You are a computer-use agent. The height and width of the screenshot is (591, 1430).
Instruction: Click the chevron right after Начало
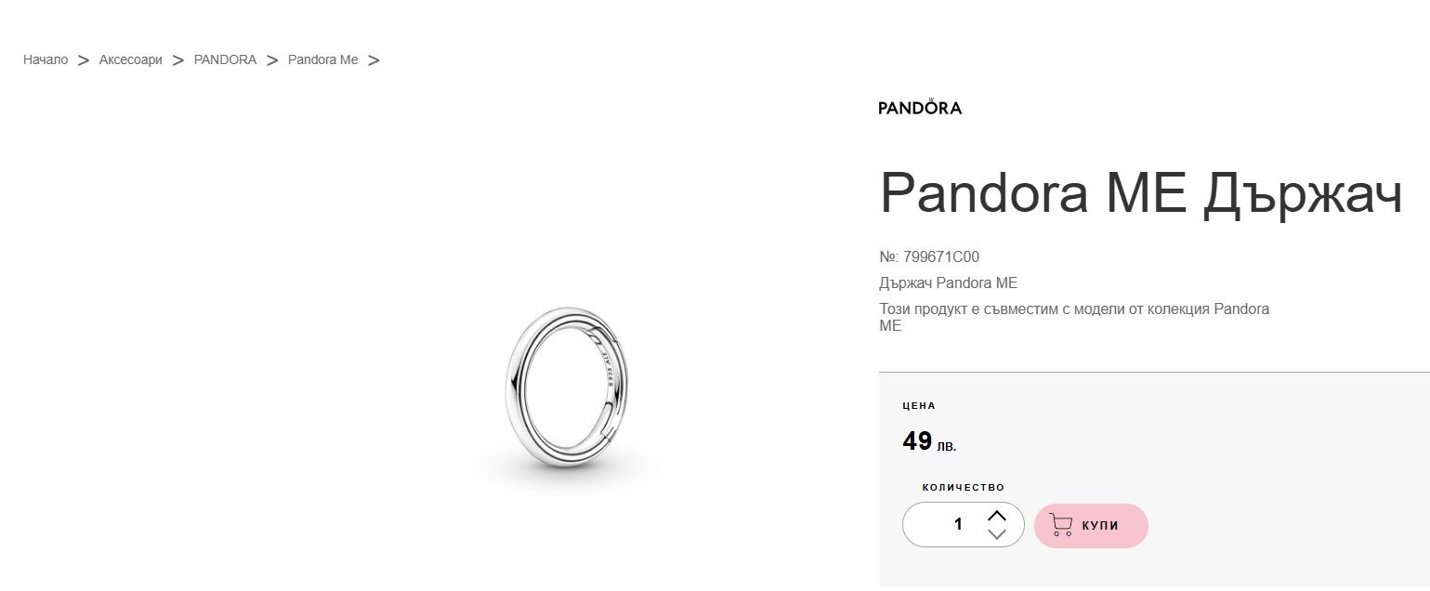84,60
